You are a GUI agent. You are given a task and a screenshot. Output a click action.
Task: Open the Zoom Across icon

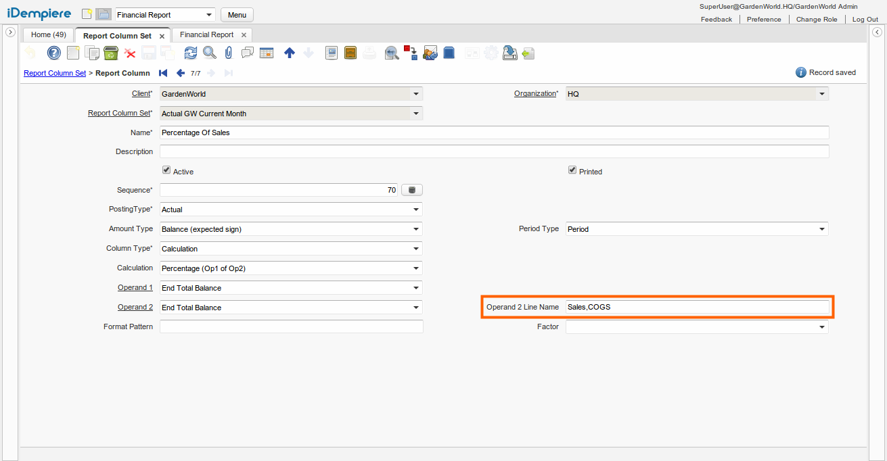[391, 53]
